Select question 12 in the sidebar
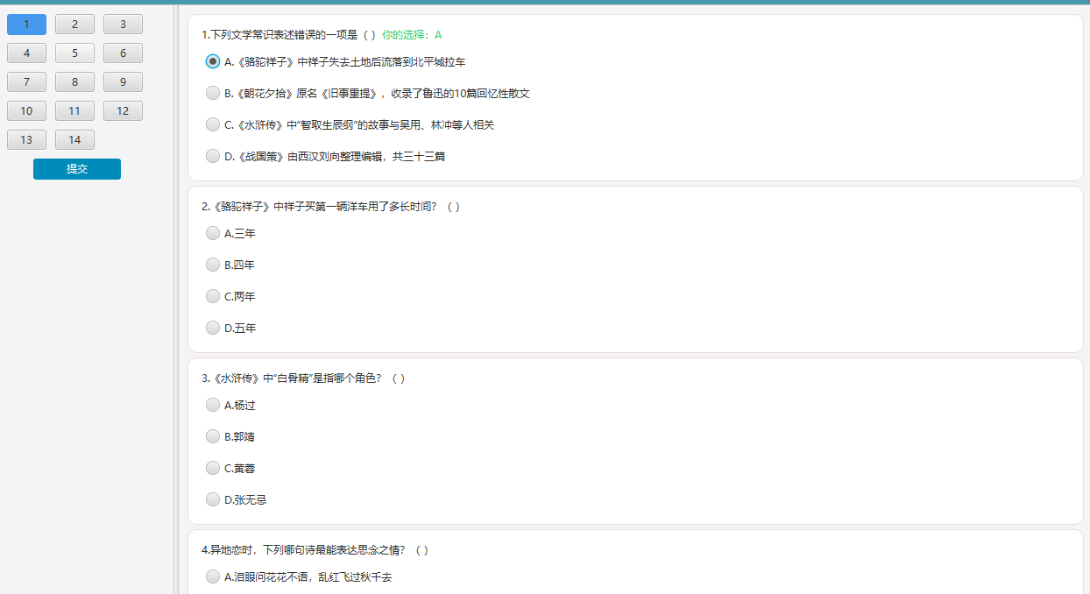 pos(123,111)
